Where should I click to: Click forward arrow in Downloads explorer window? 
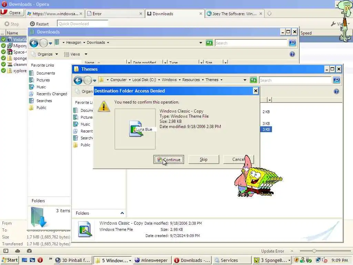click(x=43, y=43)
